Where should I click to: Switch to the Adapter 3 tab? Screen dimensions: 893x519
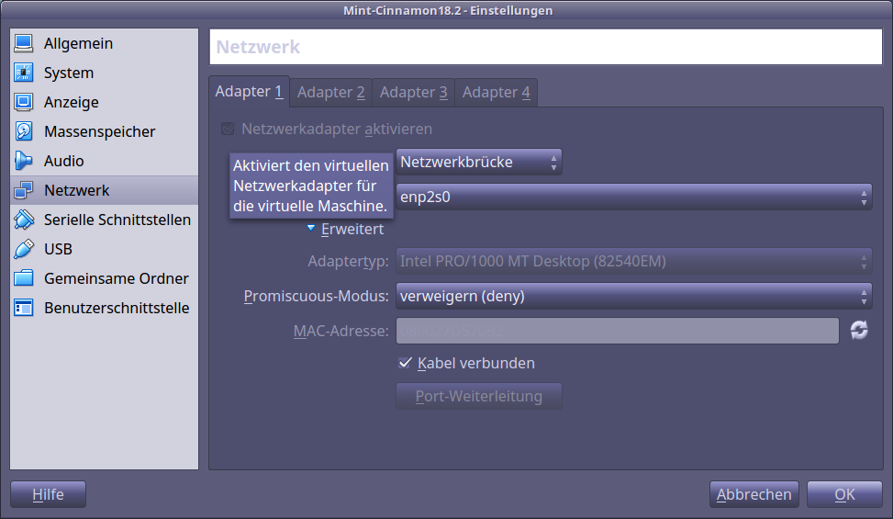coord(414,92)
